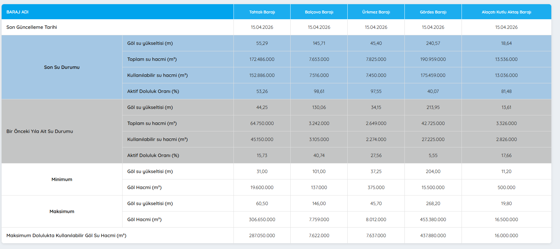Click Gördes minimum lake volume 15.500.000
Viewport: 560px width, 249px height.
[433, 187]
